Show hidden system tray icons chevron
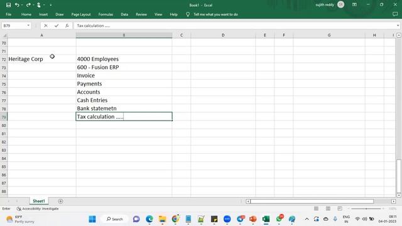 [307, 219]
